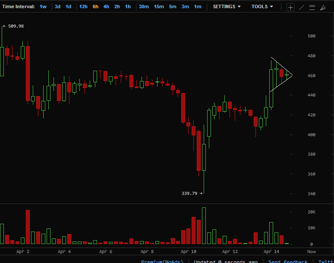Click the Now label on time axis
This screenshot has width=334, height=263.
coord(312,251)
